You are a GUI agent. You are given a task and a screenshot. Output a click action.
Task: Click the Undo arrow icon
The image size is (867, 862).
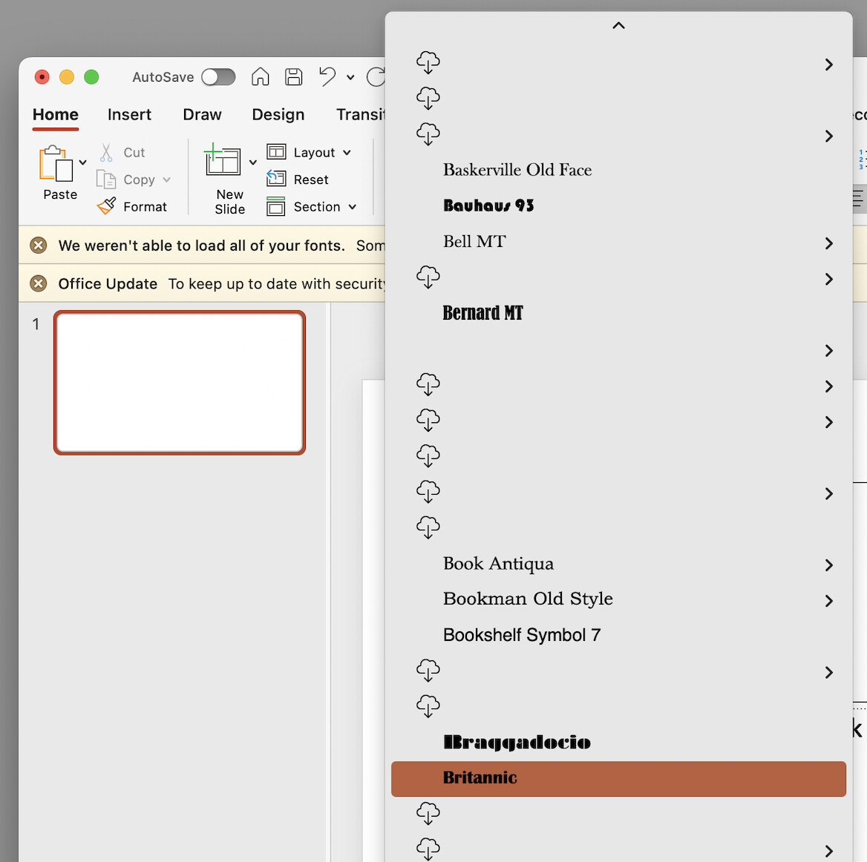click(x=327, y=76)
